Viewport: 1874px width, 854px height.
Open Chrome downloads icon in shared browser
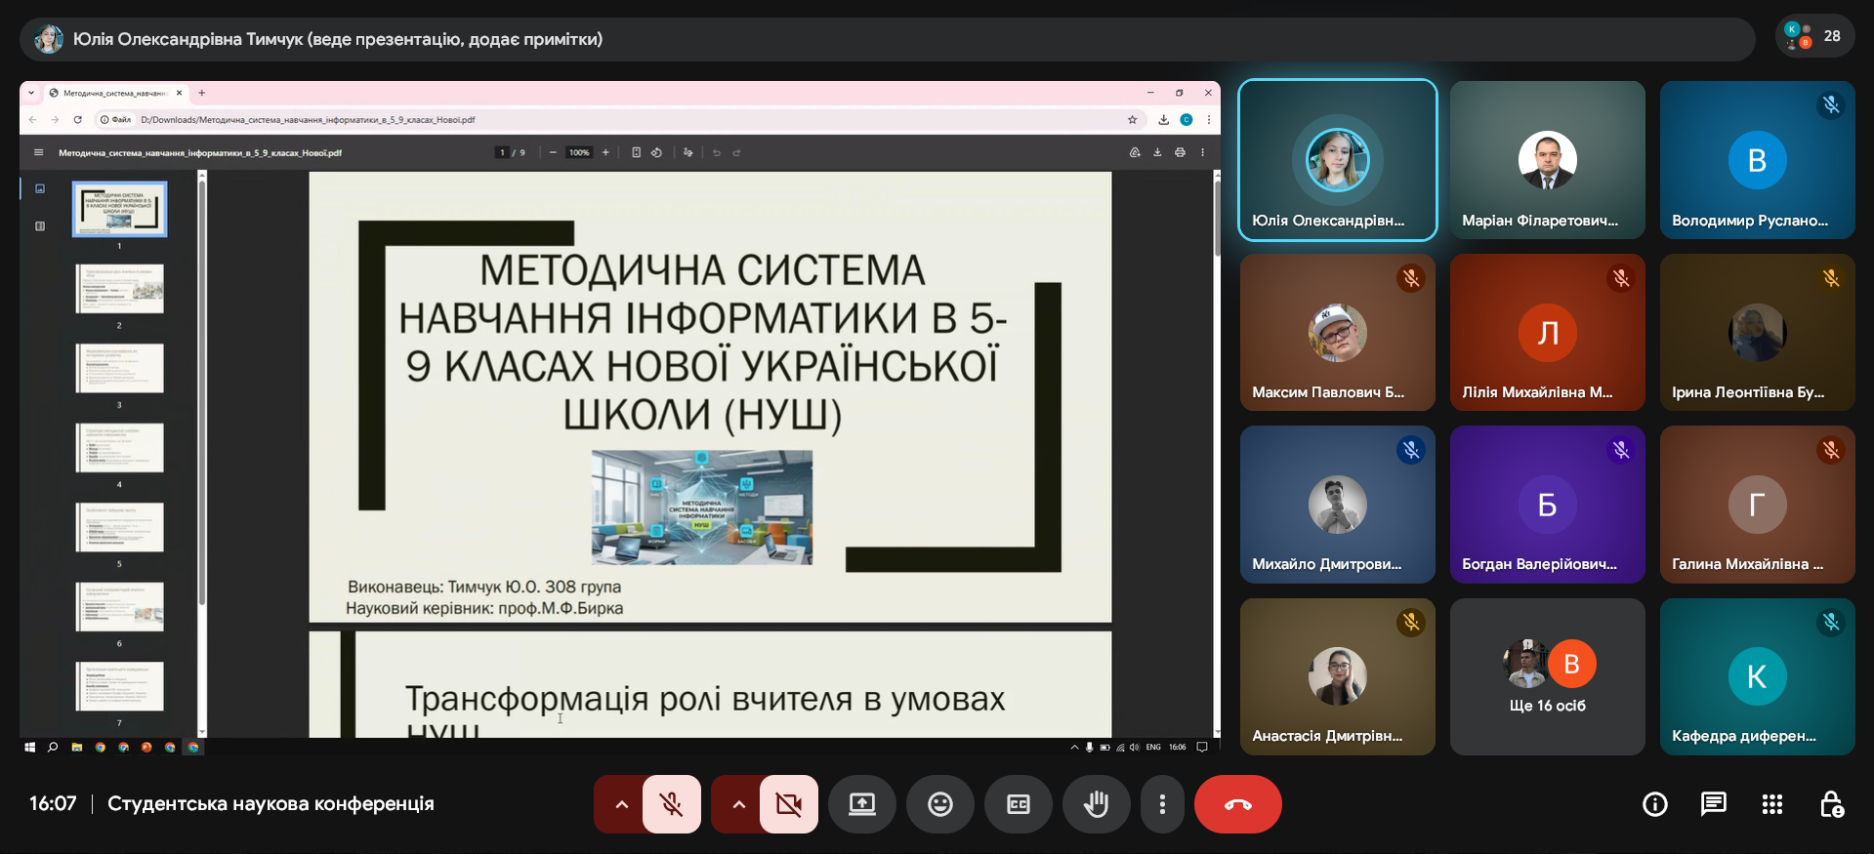pyautogui.click(x=1164, y=120)
